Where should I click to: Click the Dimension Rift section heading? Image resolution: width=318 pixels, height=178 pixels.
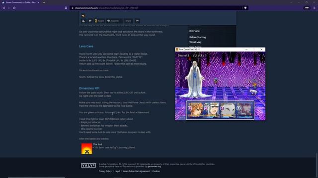point(89,88)
